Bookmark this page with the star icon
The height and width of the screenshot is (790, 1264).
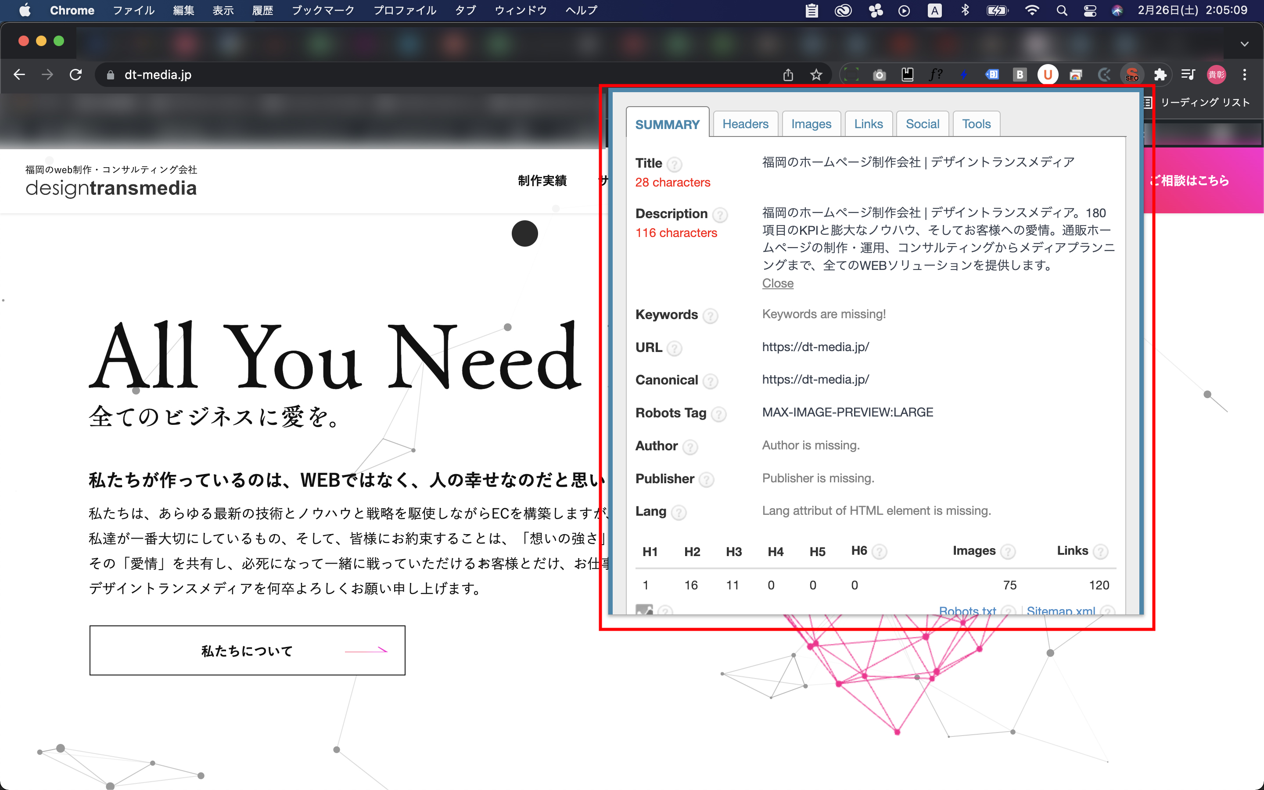point(816,75)
